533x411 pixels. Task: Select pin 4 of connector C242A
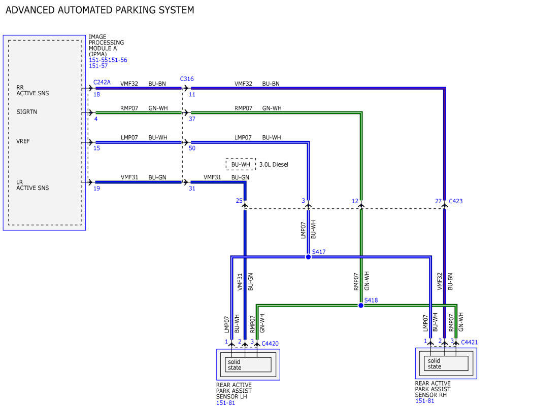pyautogui.click(x=96, y=119)
